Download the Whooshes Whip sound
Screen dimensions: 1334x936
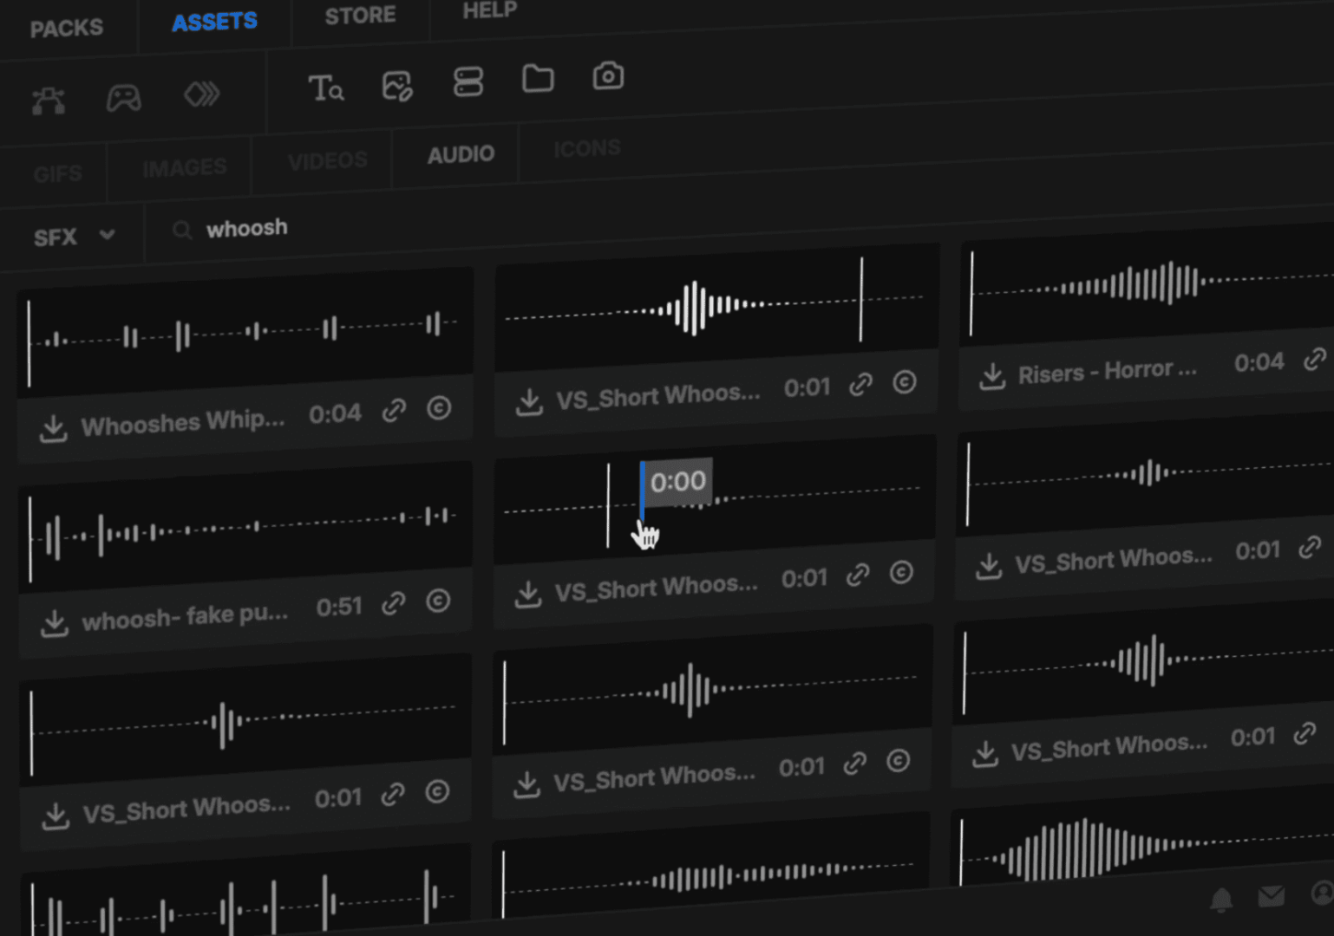pyautogui.click(x=53, y=428)
